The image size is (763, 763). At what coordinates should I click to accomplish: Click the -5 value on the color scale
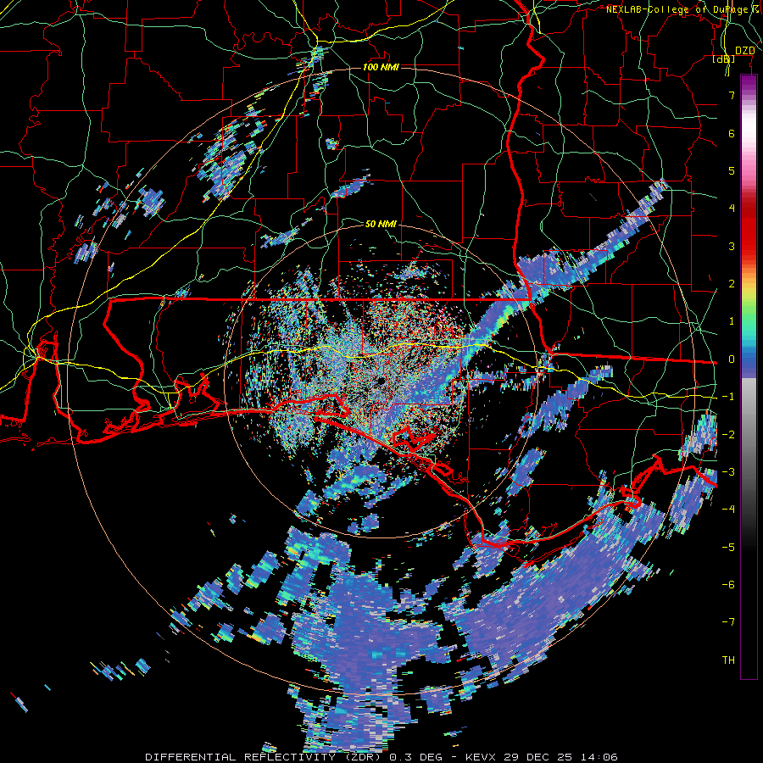pyautogui.click(x=728, y=548)
